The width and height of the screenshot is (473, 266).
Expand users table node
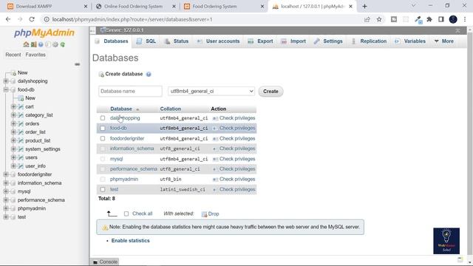tap(13, 157)
